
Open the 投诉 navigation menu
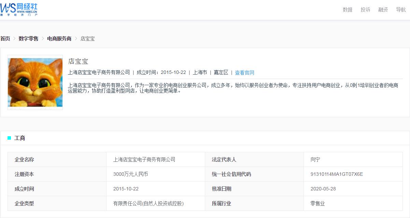tap(365, 10)
